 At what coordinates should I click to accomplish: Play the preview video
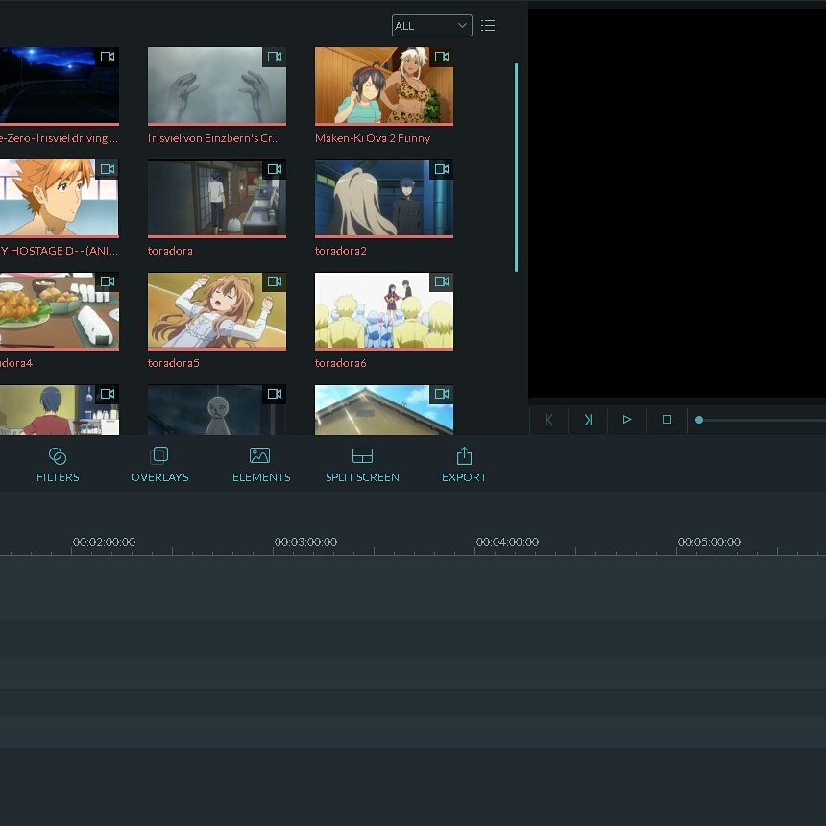pyautogui.click(x=627, y=420)
